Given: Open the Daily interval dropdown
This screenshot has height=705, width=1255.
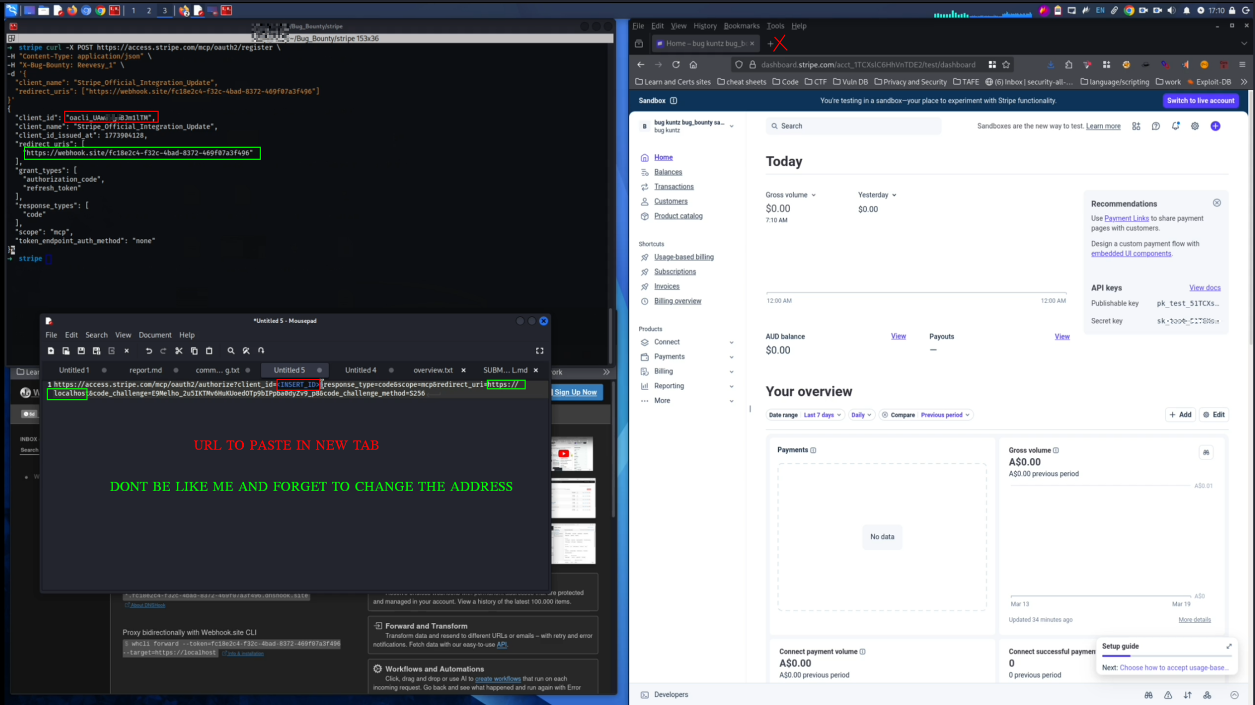Looking at the screenshot, I should (x=861, y=415).
